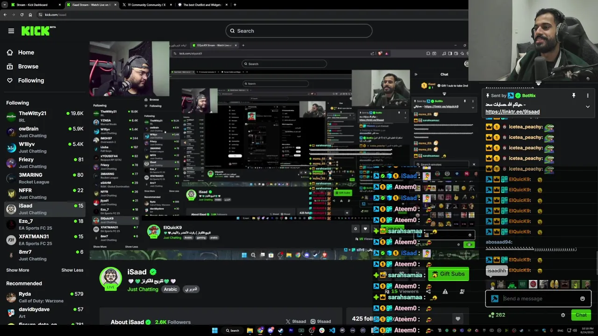Click the ENG language indicator in the tray
This screenshot has width=598, height=336.
click(561, 330)
